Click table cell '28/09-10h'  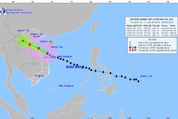click(x=131, y=28)
